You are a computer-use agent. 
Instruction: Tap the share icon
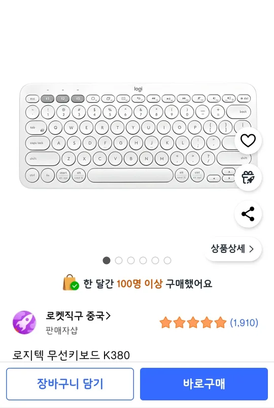click(248, 214)
